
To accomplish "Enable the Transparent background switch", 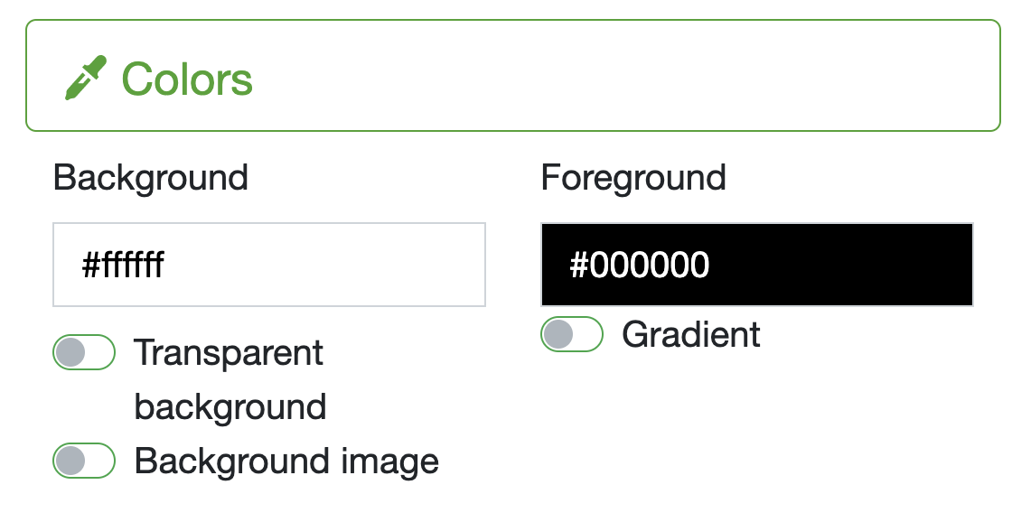I will (84, 352).
